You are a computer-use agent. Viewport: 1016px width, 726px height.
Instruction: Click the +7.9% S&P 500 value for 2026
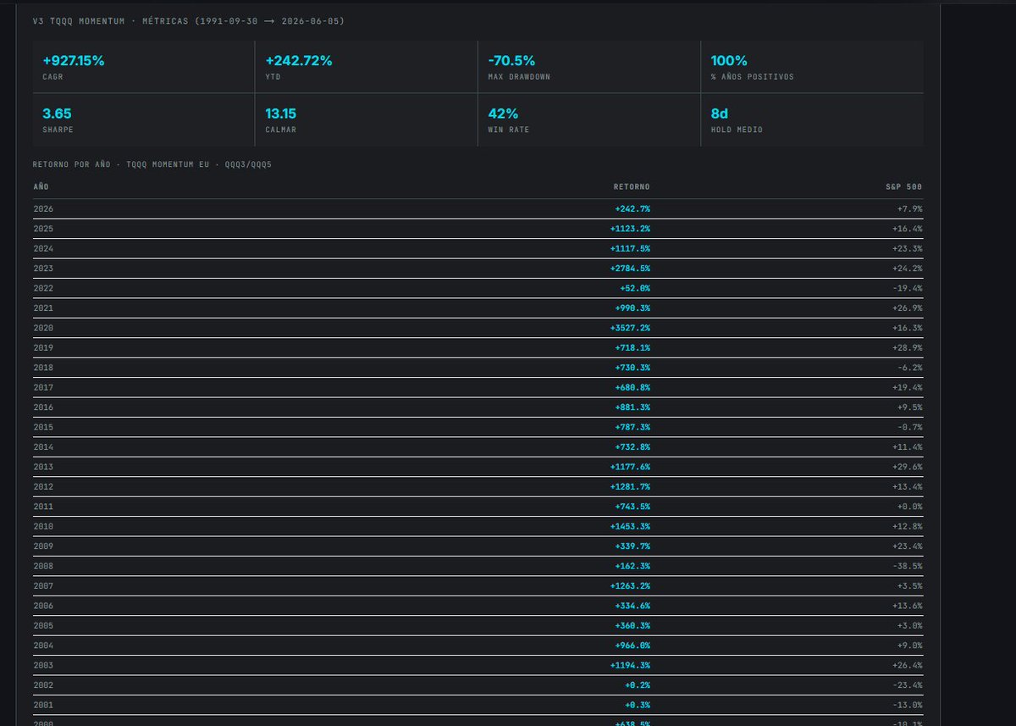click(x=910, y=208)
